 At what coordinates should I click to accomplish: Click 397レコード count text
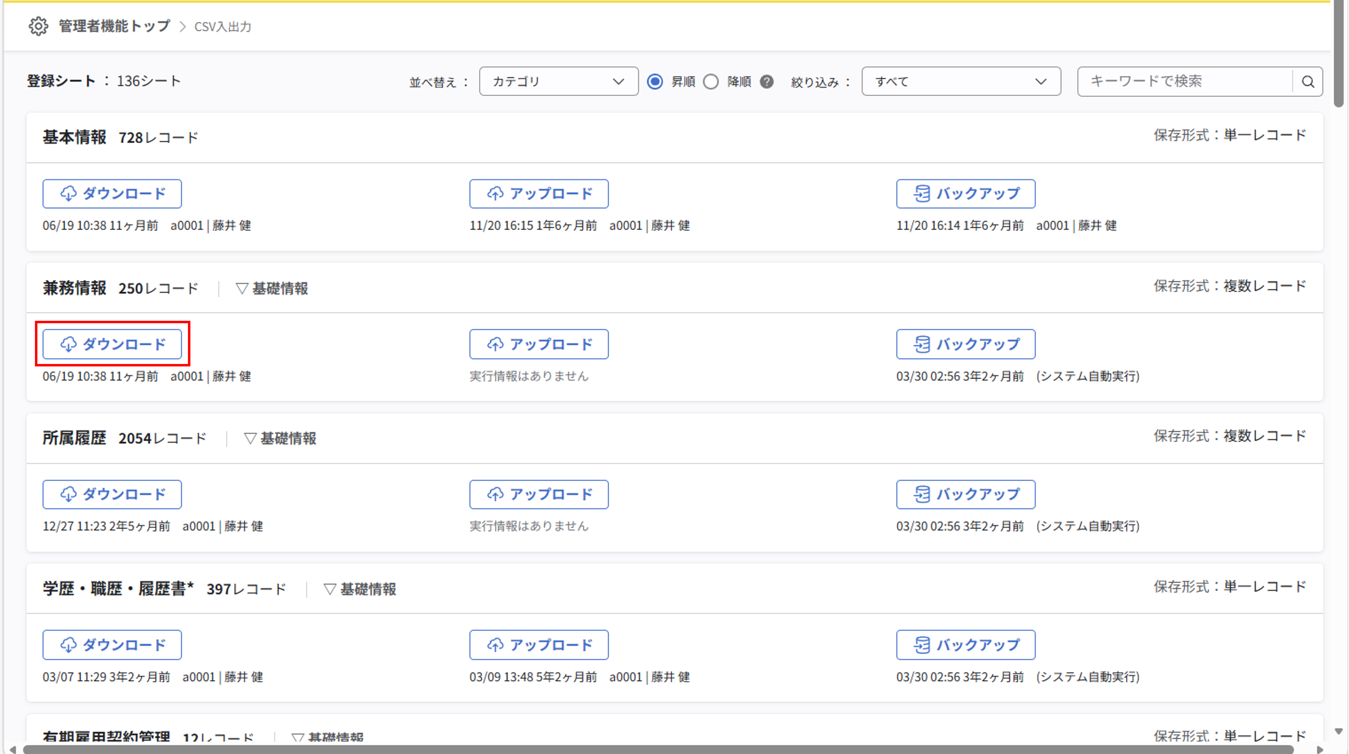[246, 589]
